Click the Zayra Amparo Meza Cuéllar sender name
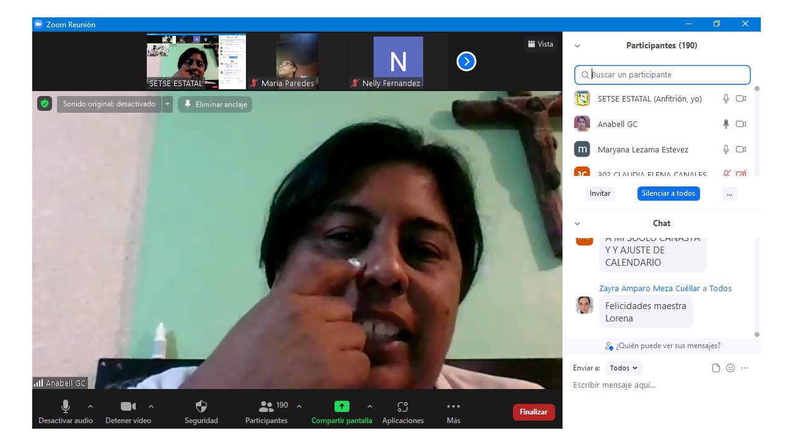Screen dimensions: 793x446 pyautogui.click(x=649, y=289)
